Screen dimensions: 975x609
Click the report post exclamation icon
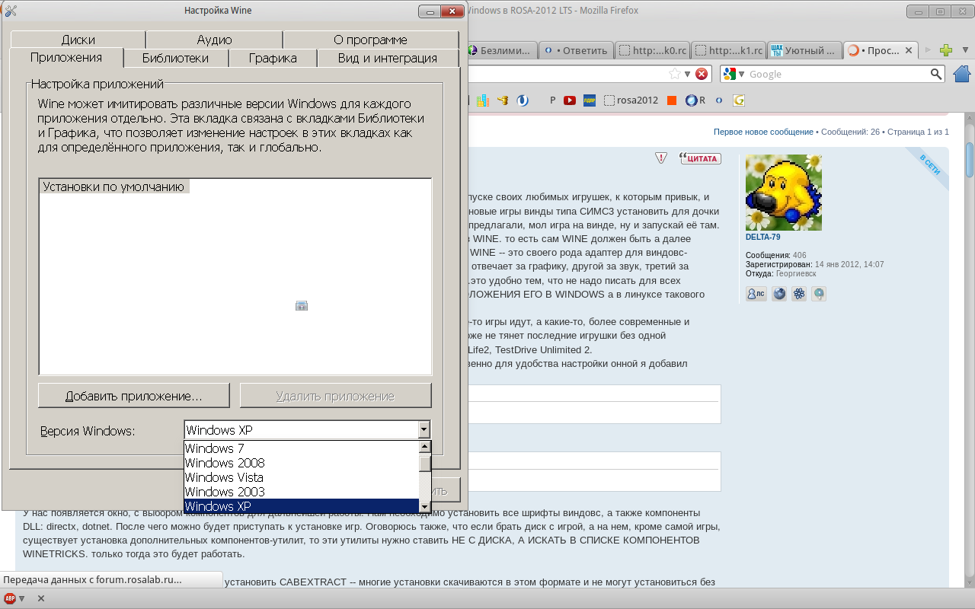(661, 158)
